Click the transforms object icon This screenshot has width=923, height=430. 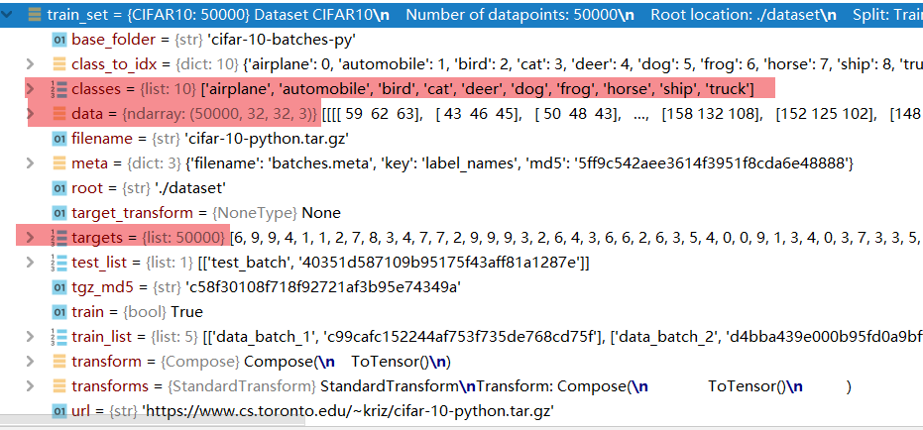58,385
